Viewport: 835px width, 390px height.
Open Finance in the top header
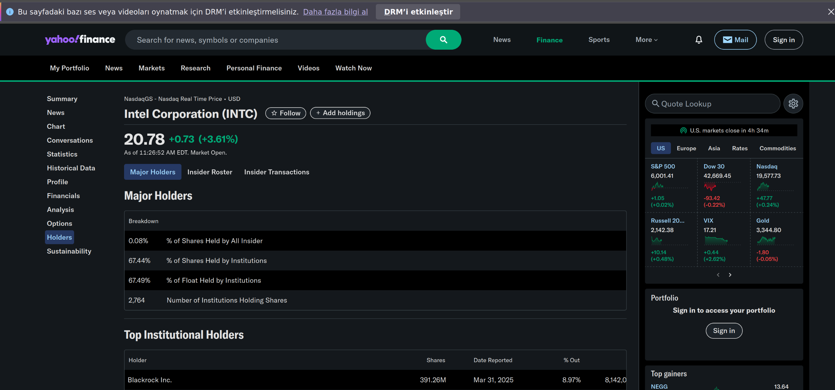[x=549, y=40]
